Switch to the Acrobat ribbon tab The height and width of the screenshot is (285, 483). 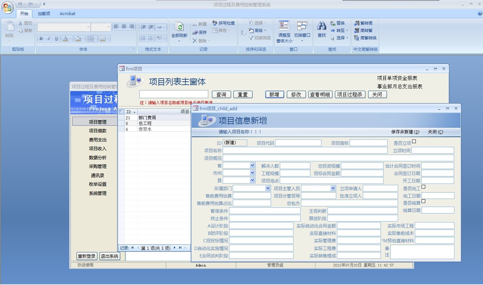(x=68, y=14)
